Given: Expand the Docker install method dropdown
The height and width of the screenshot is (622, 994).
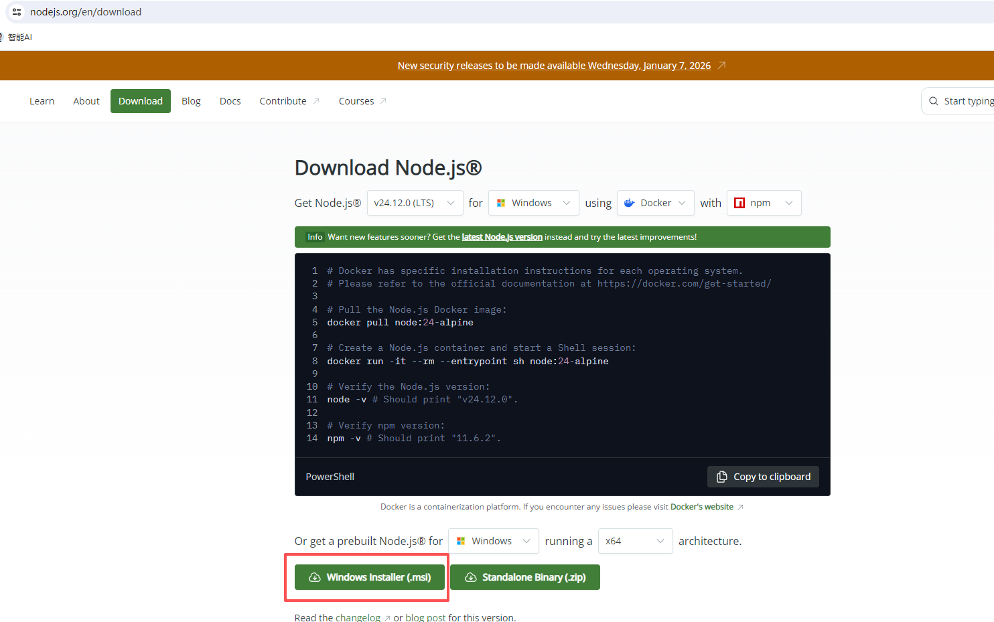Looking at the screenshot, I should coord(655,203).
